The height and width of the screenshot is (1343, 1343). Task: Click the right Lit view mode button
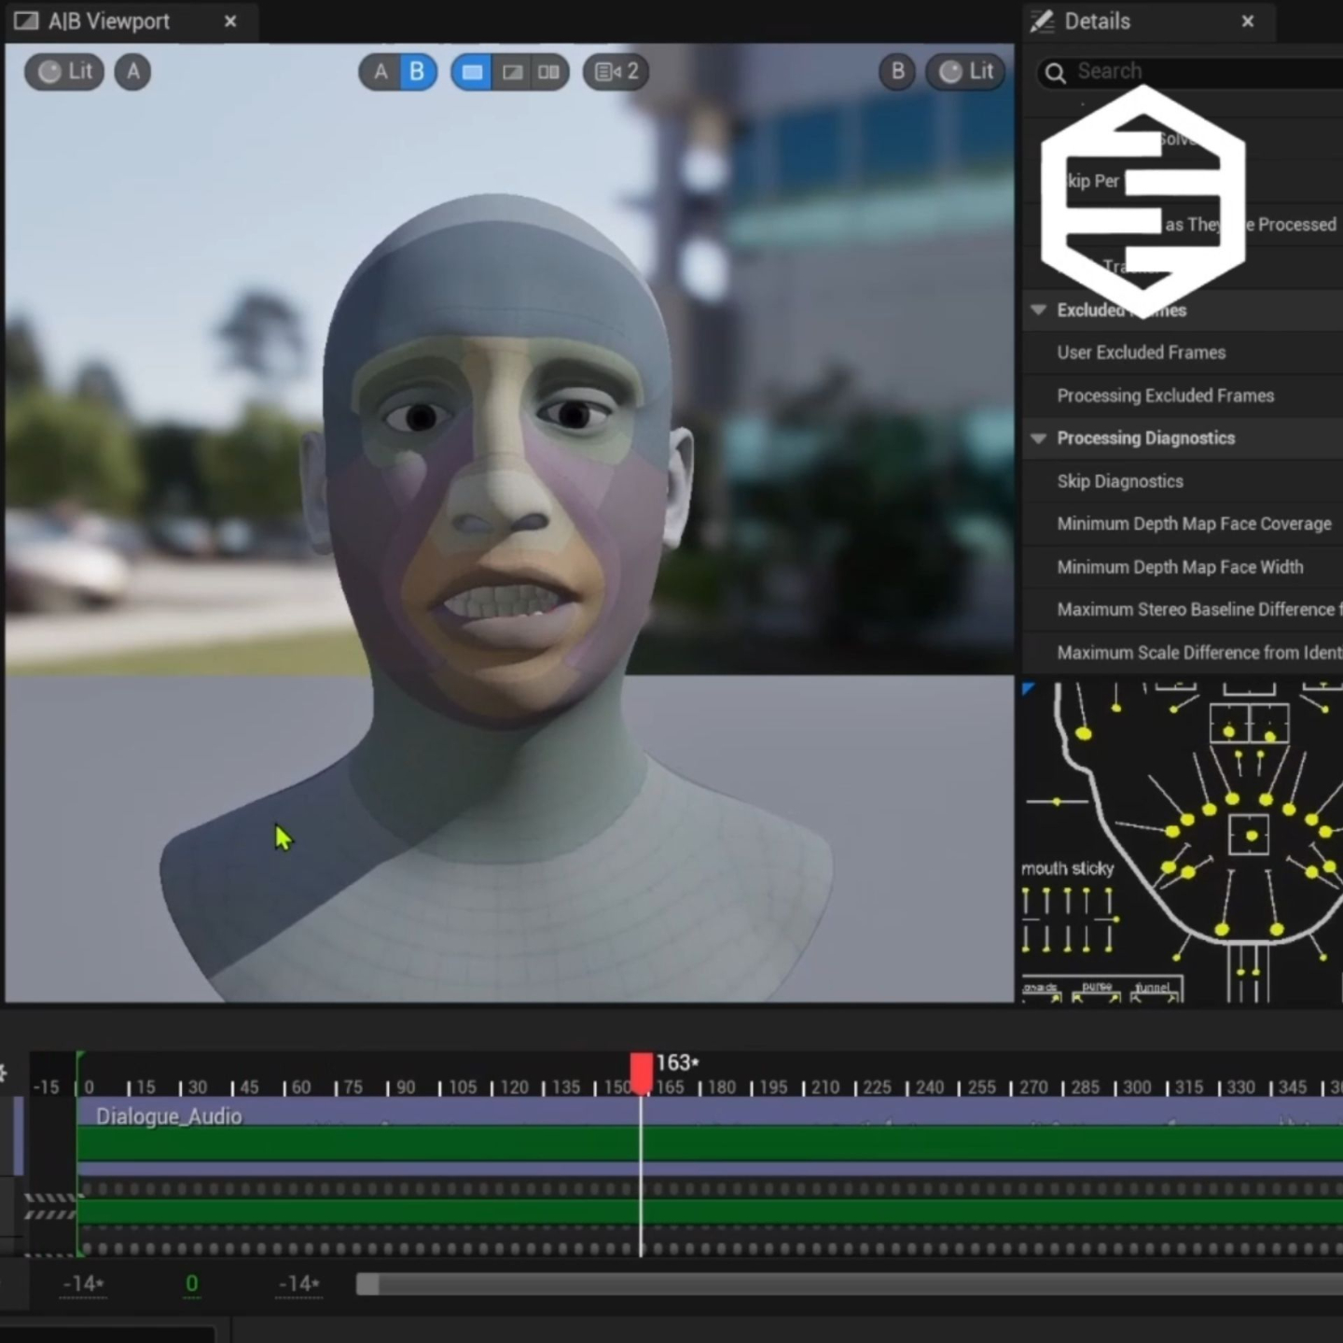tap(965, 72)
